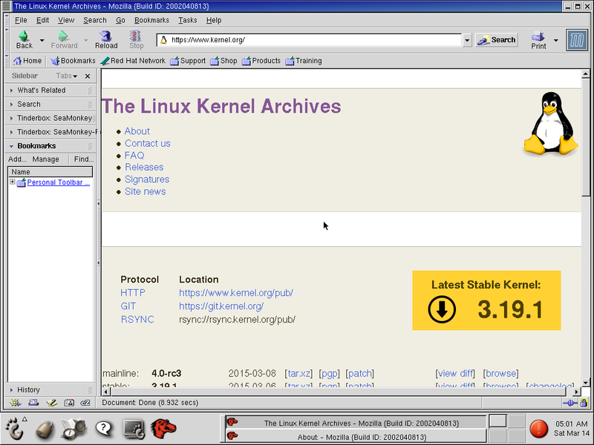
Task: Follow the Releases link
Action: [144, 167]
